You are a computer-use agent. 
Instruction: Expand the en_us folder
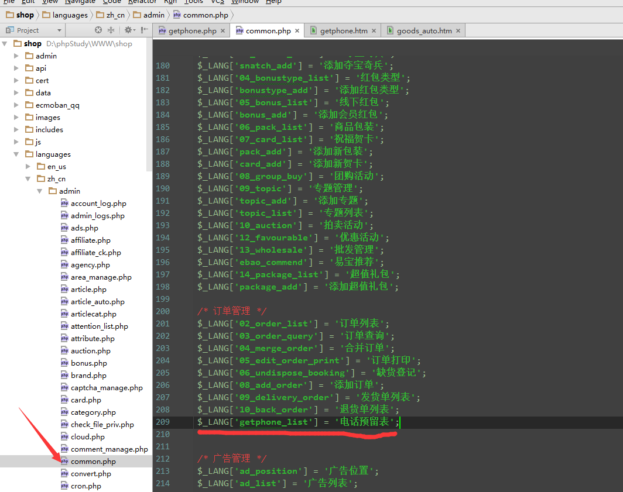coord(28,166)
